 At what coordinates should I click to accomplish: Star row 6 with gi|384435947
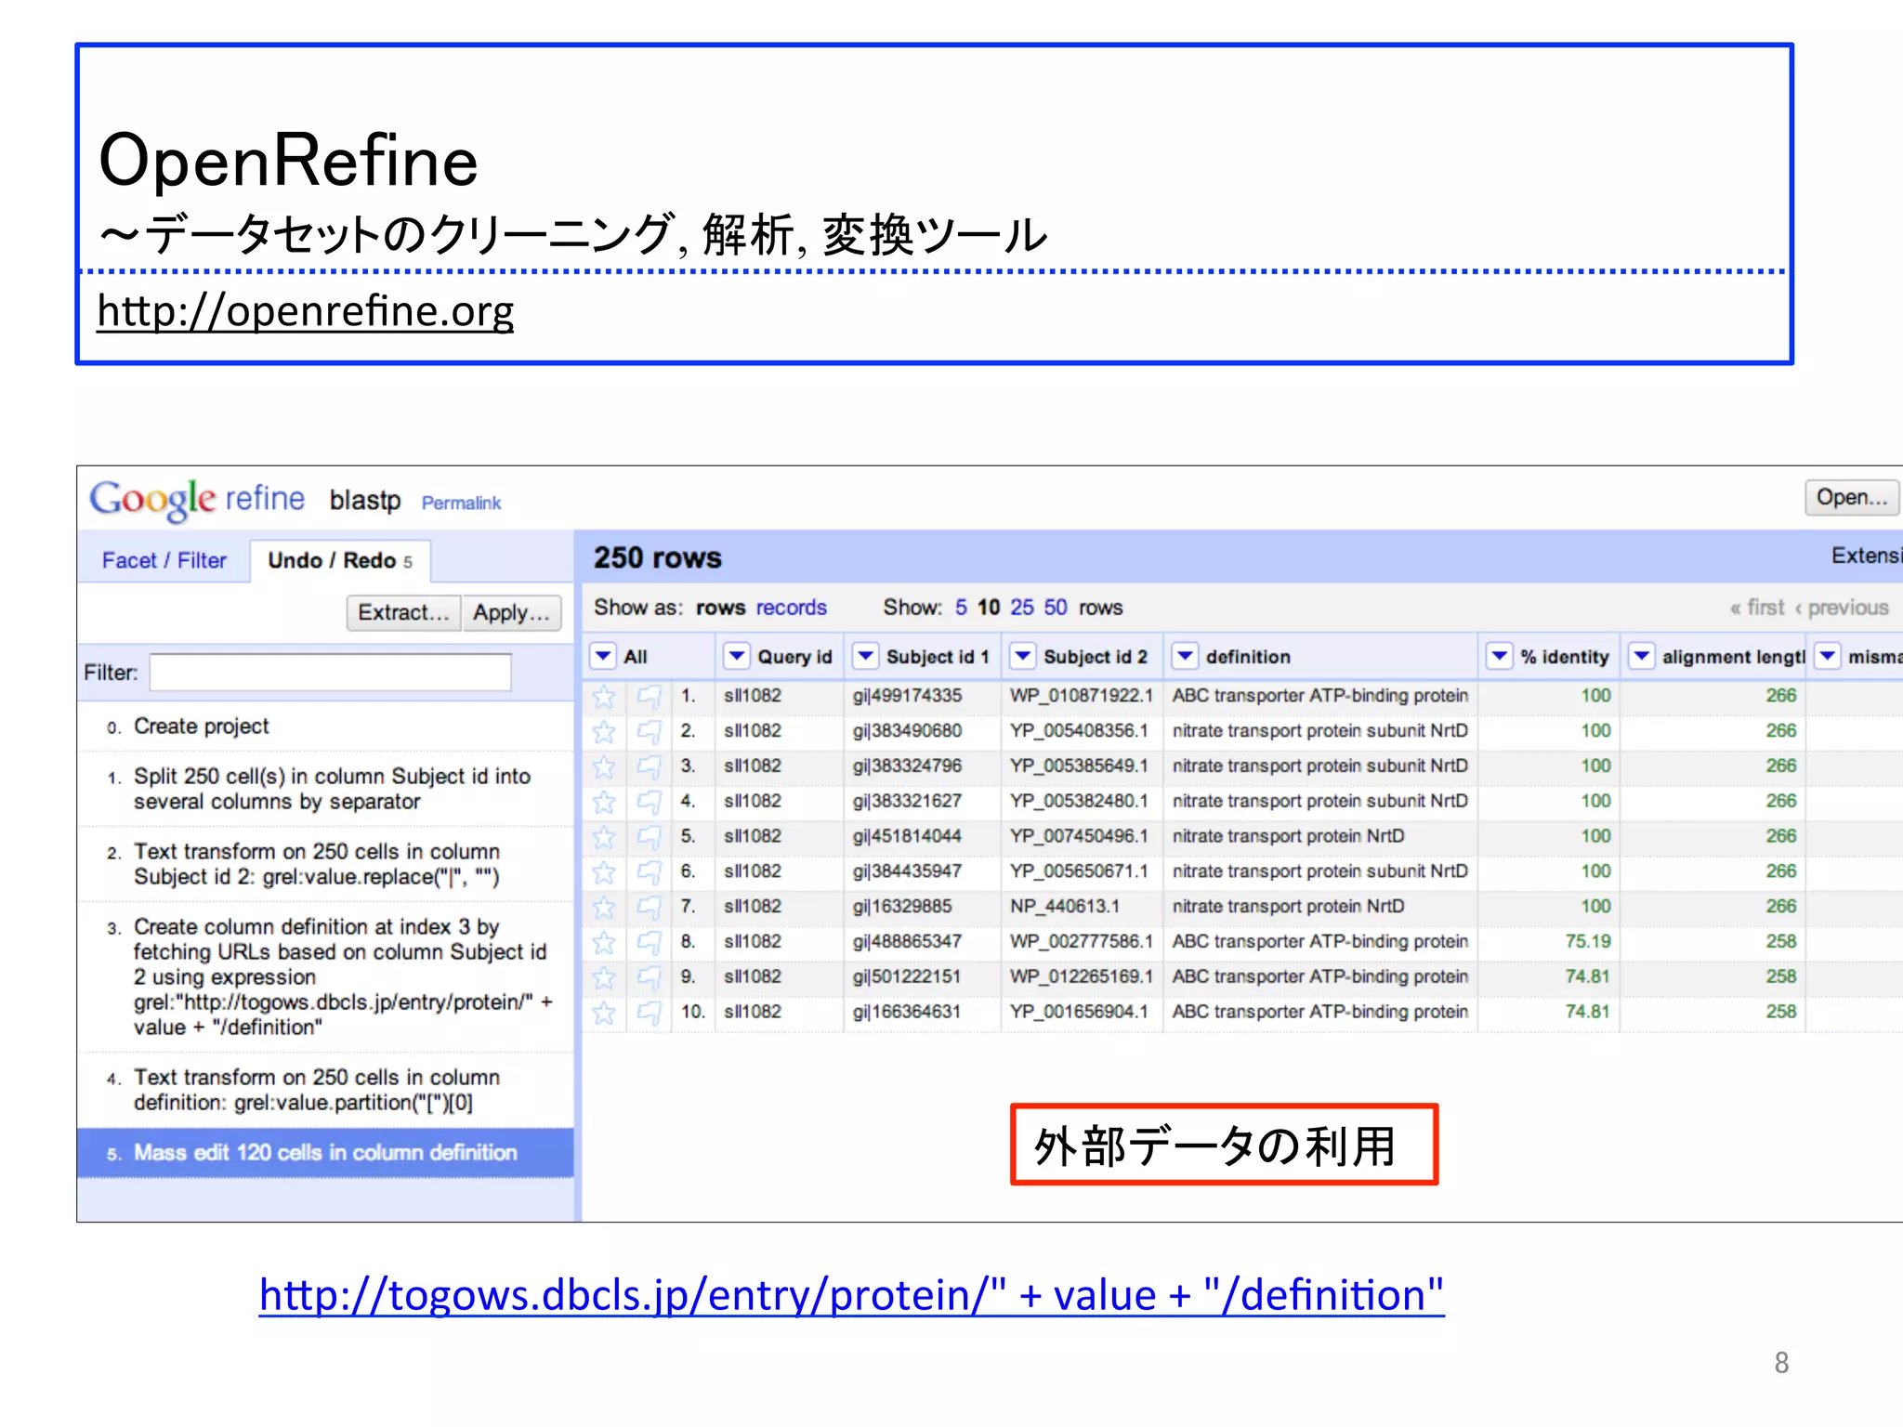[604, 871]
